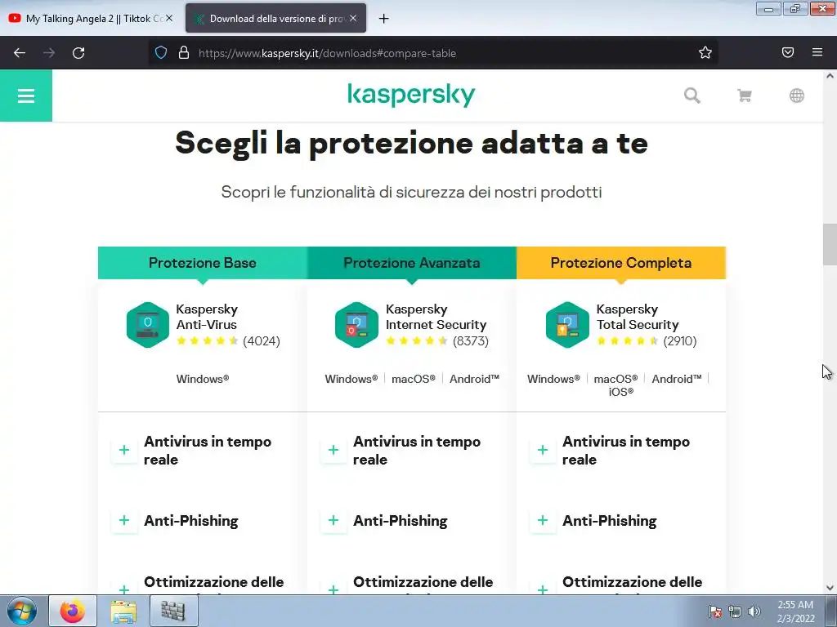Click the Action Center flag tray icon

tap(715, 611)
